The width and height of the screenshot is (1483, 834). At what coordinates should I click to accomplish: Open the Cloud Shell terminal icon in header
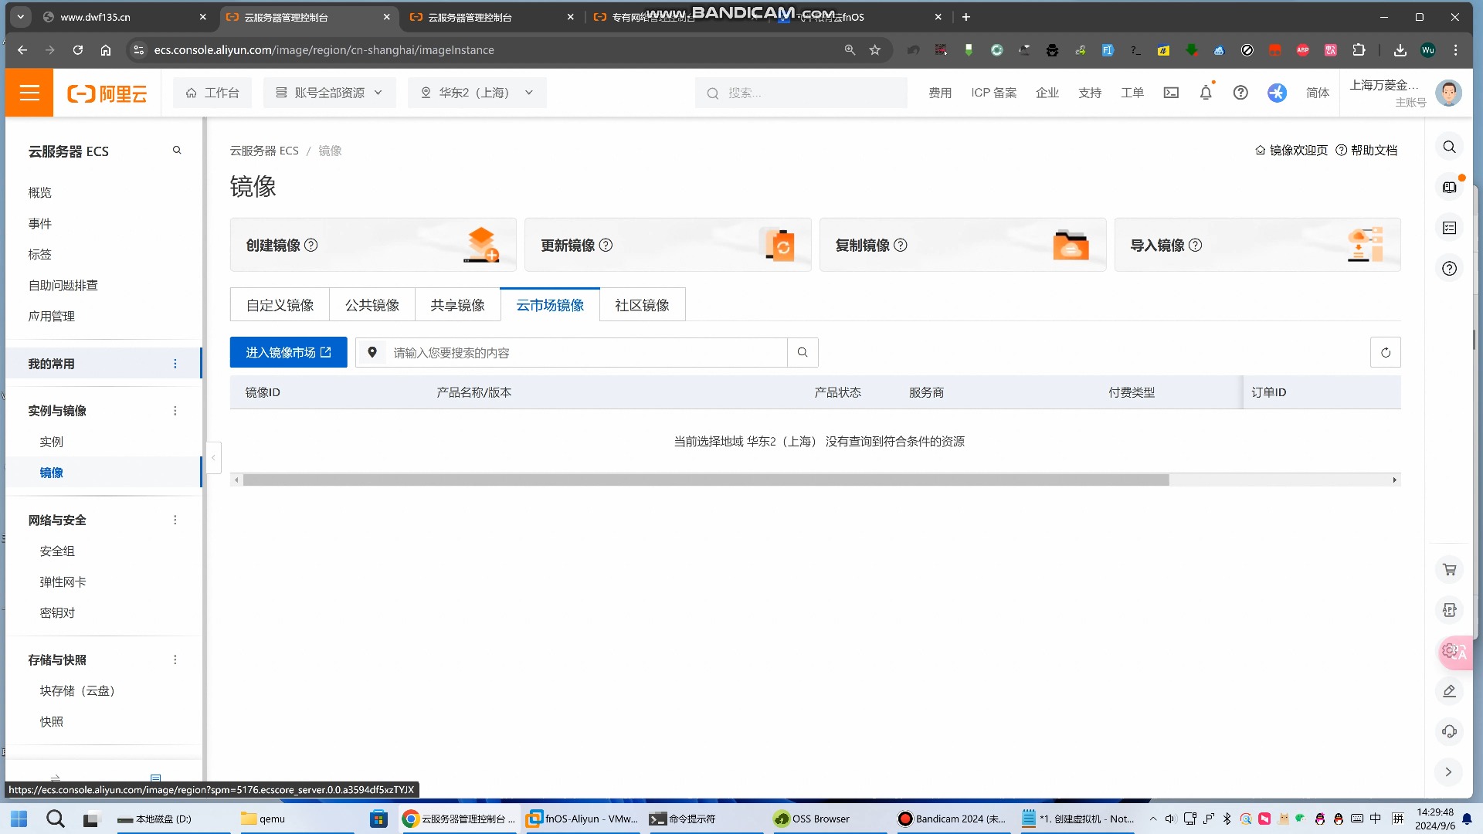click(x=1171, y=93)
